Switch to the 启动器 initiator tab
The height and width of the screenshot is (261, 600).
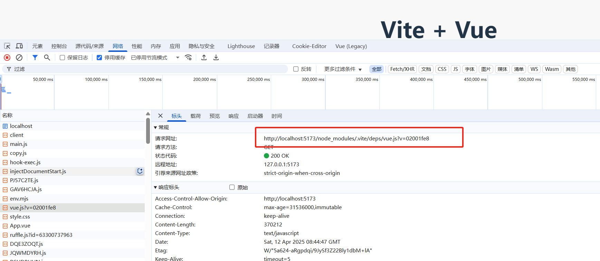(255, 116)
